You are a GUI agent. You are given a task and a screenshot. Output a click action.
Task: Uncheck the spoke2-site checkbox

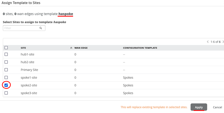coord(6,85)
